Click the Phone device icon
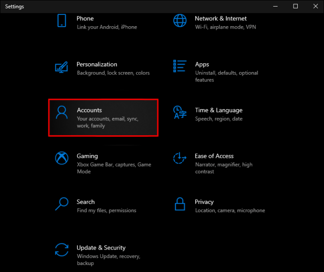Screen dimensions: 324x272 tap(62, 21)
